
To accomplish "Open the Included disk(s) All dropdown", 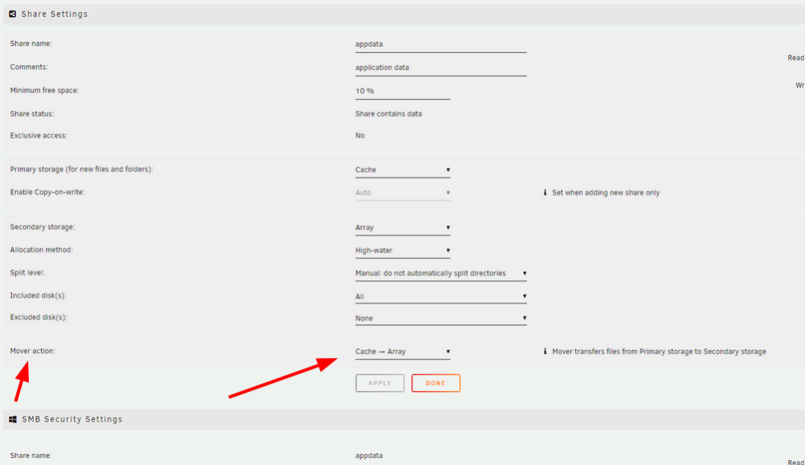I will pos(441,297).
